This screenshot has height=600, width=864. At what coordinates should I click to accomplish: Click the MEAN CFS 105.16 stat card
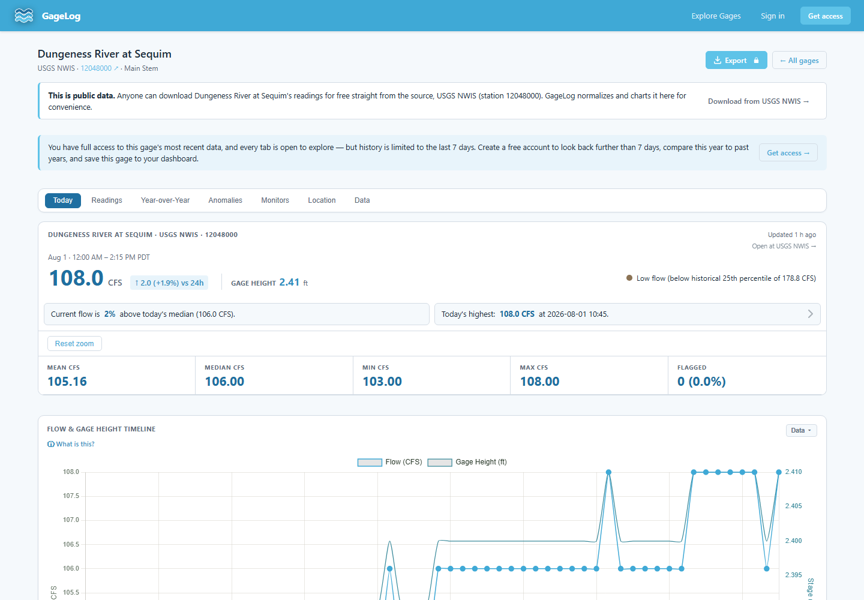click(116, 376)
